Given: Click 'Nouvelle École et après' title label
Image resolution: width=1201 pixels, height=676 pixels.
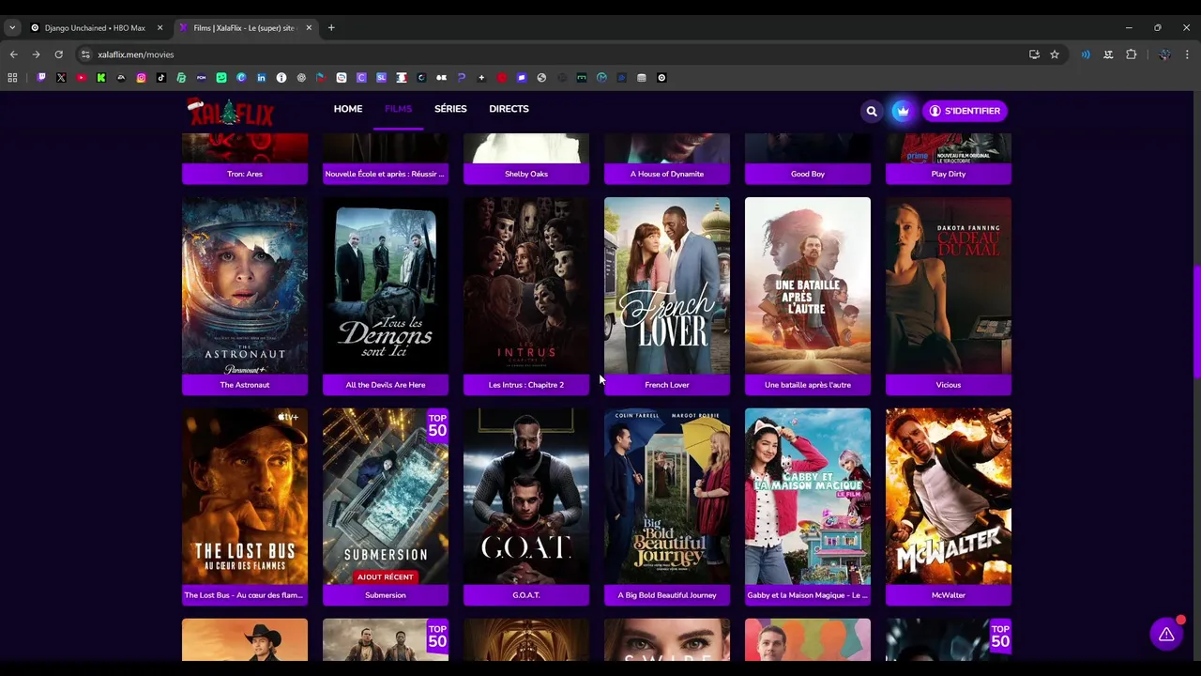Looking at the screenshot, I should pos(386,174).
